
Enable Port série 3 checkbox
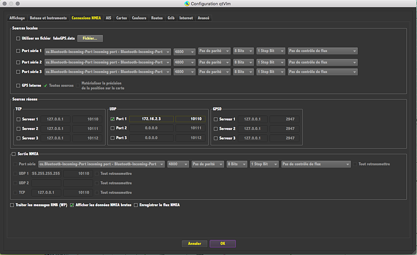point(18,72)
